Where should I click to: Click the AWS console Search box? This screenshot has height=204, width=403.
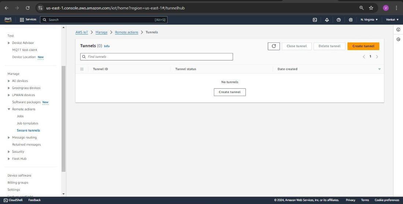point(104,20)
